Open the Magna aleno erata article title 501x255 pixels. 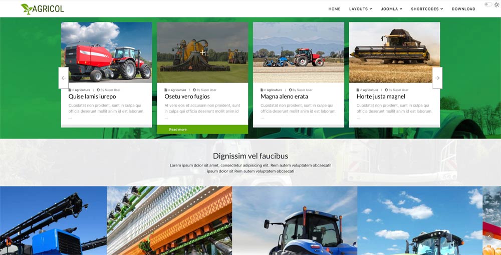[x=284, y=96]
